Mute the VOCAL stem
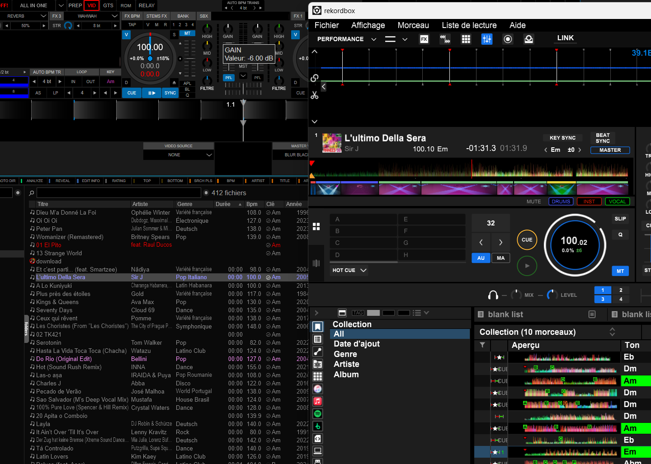651x464 pixels. click(617, 202)
